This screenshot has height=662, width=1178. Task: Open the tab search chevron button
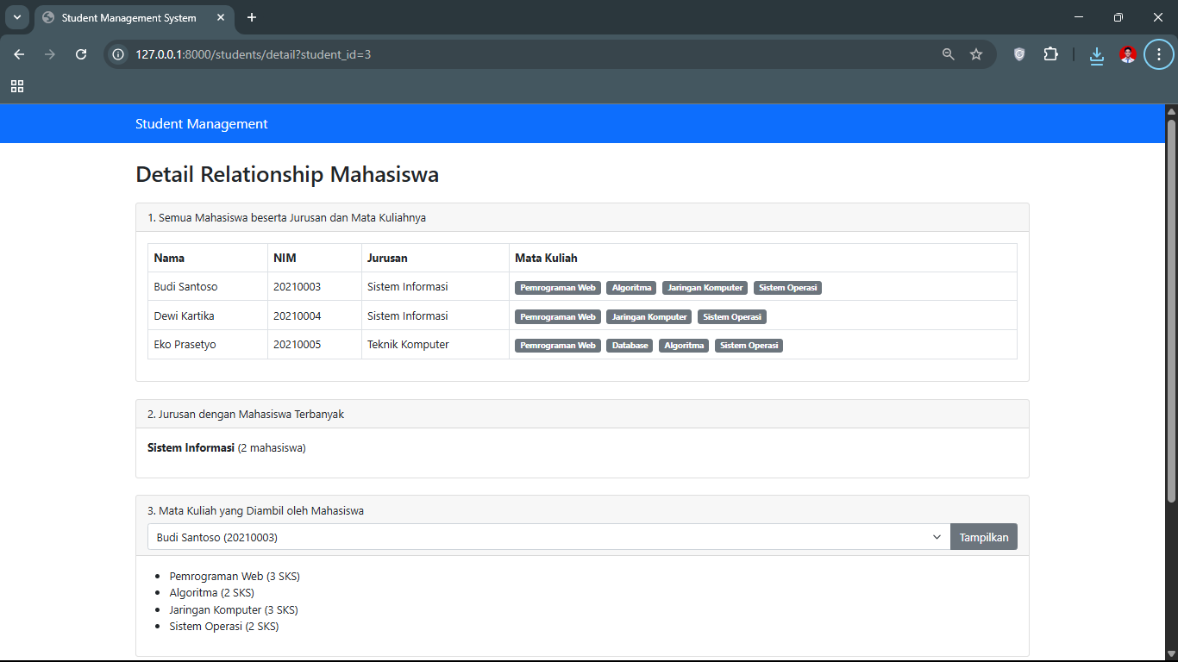[x=16, y=17]
